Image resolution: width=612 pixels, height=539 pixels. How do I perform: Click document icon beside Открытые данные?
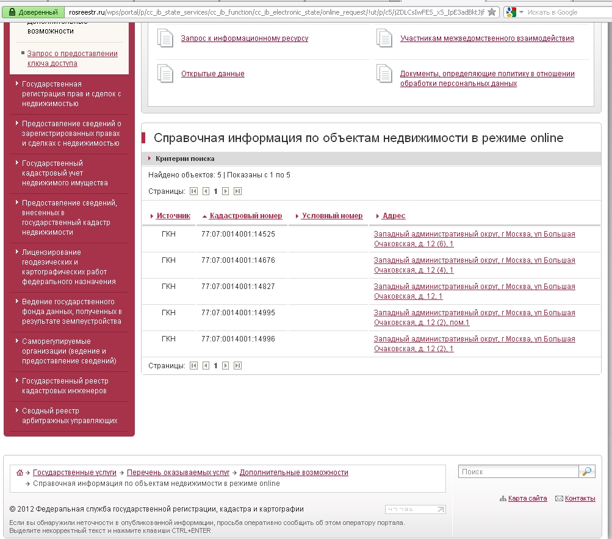pyautogui.click(x=165, y=74)
